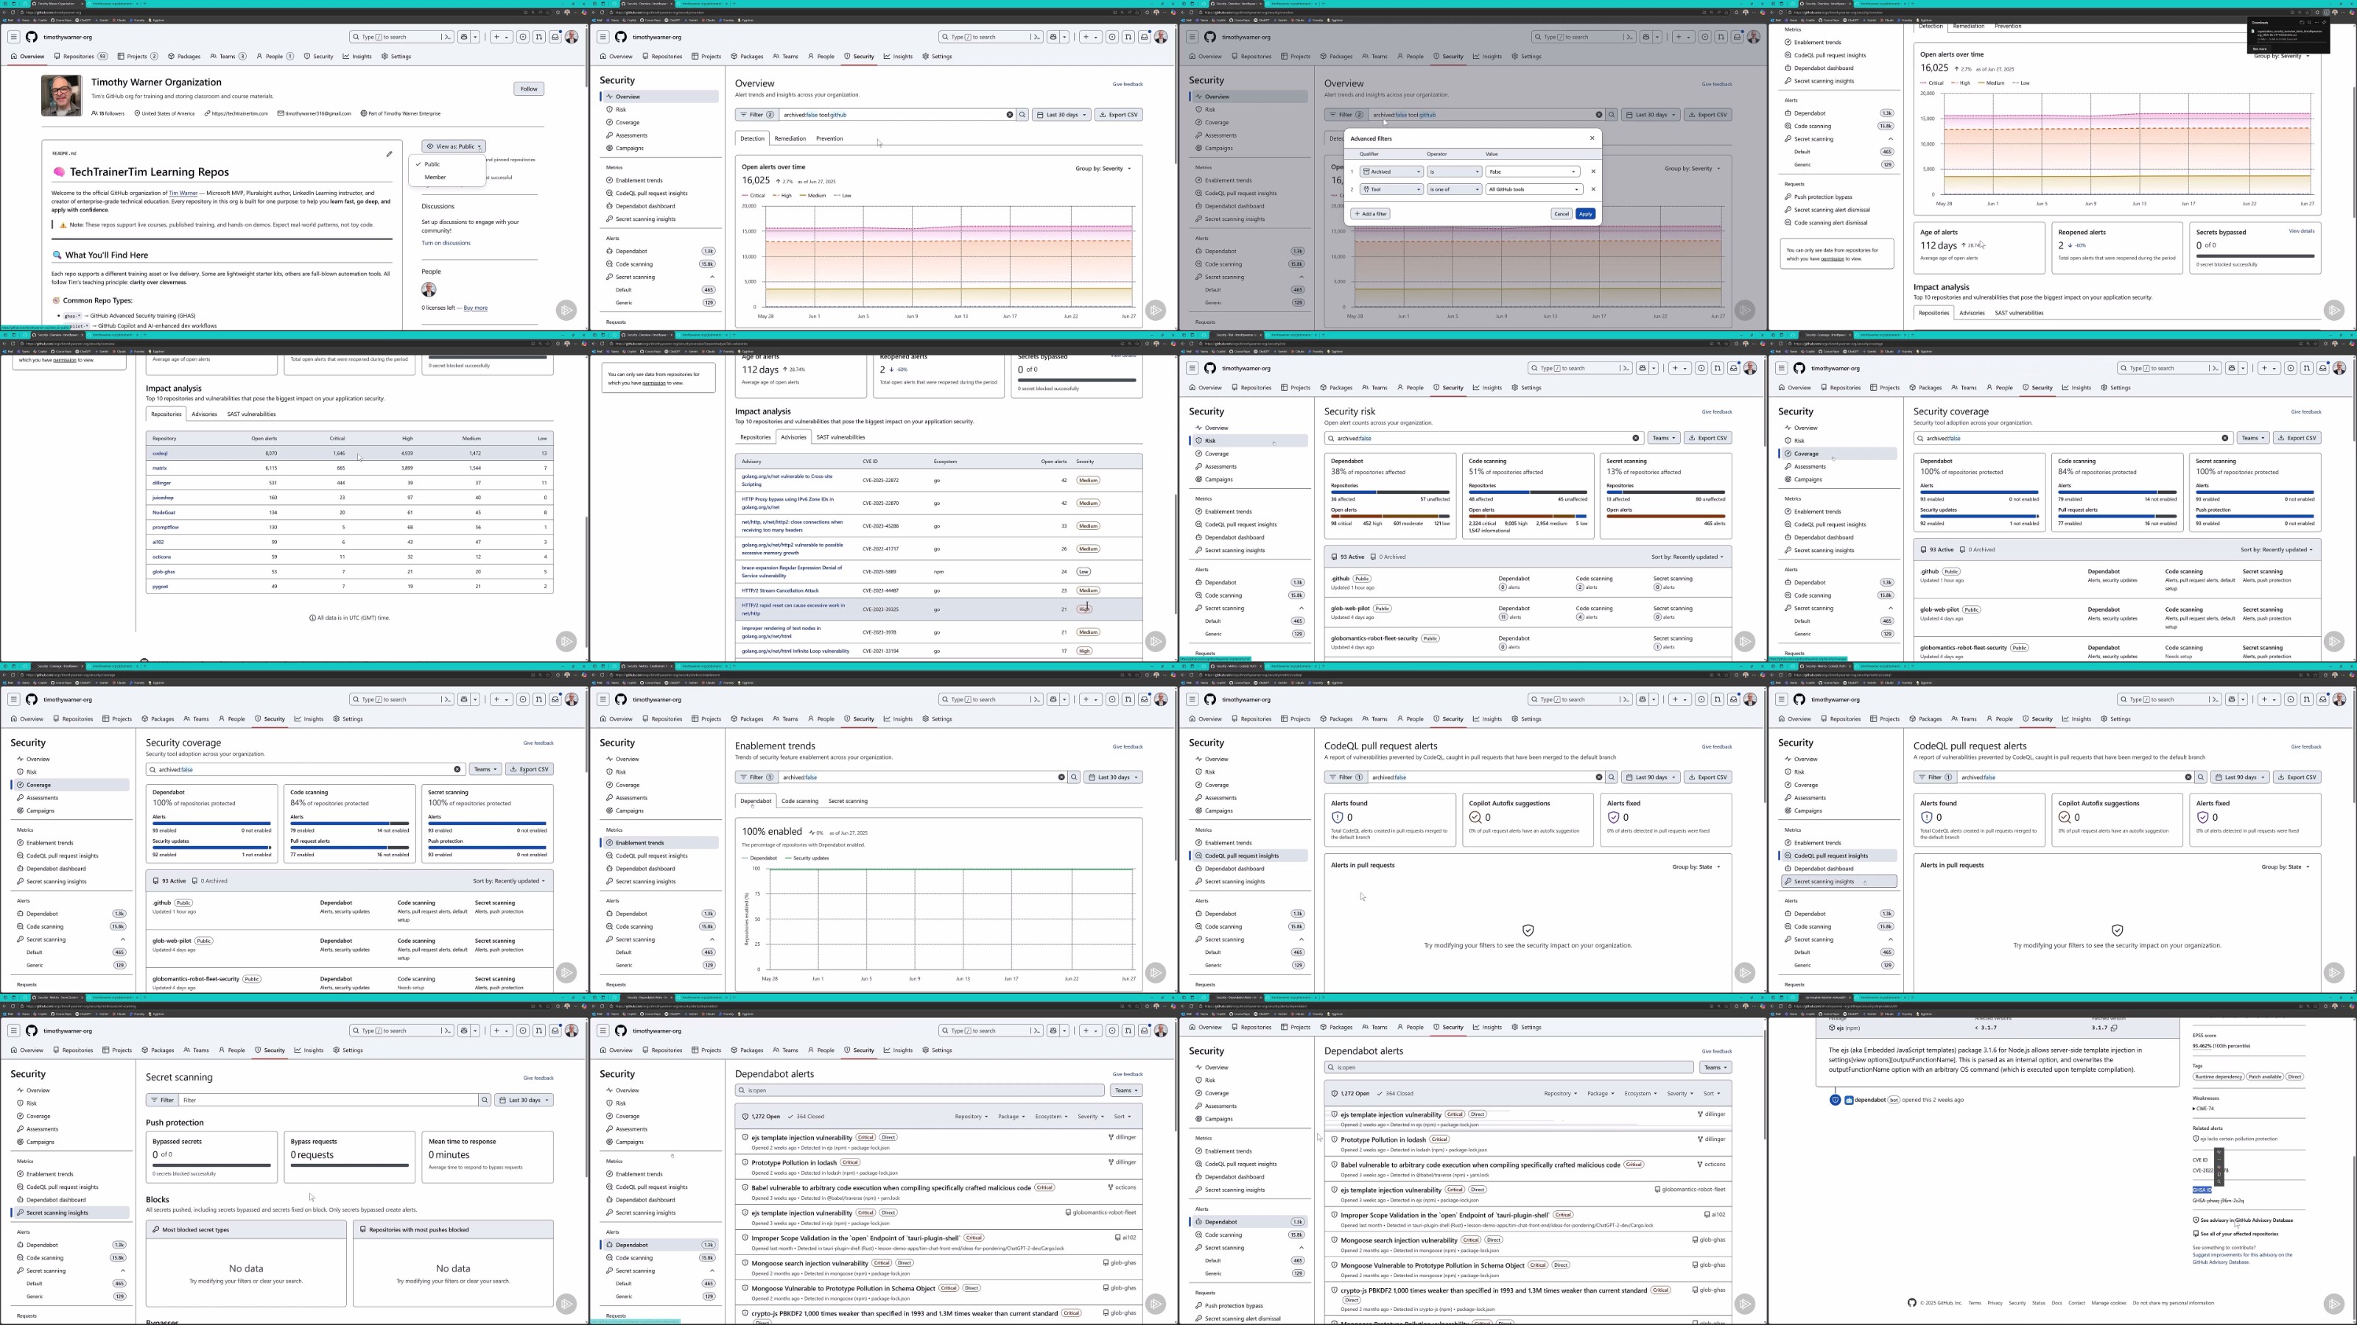Click the Buy more licenses link

[476, 308]
